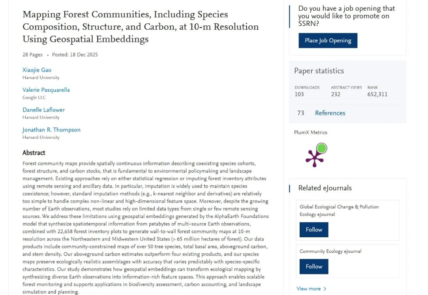The image size is (428, 295).
Task: Open Valerie Pasquarella's author page
Action: pyautogui.click(x=46, y=90)
